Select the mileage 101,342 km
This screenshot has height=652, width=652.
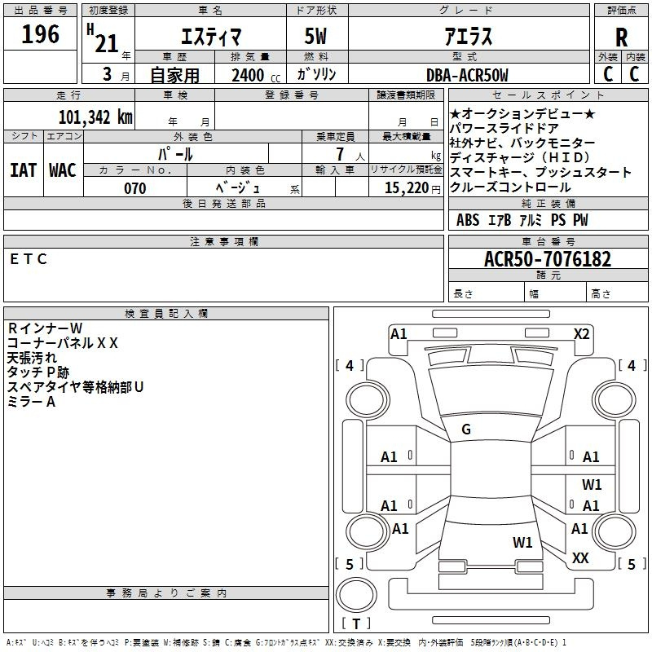click(95, 117)
